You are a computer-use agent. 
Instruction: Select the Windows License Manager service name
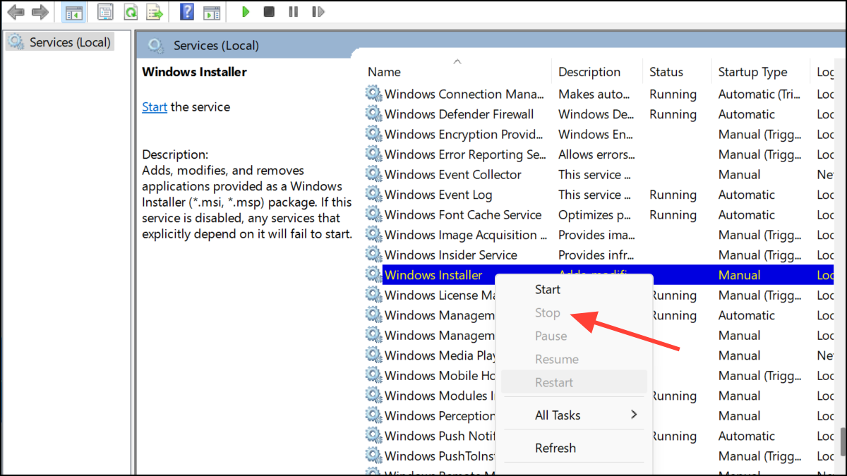(440, 295)
